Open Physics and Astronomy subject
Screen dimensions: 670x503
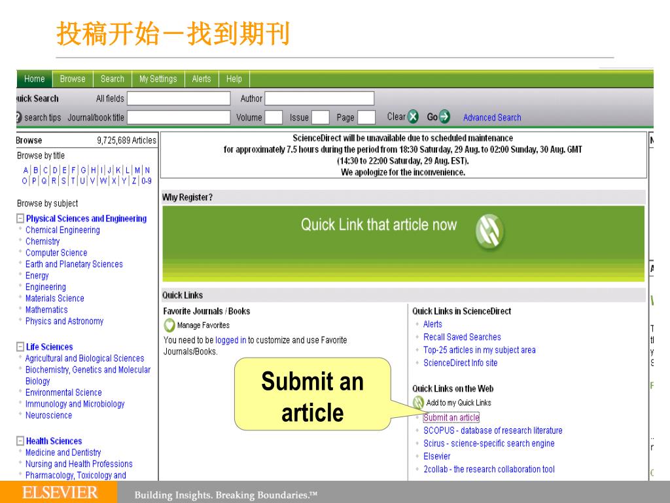64,321
